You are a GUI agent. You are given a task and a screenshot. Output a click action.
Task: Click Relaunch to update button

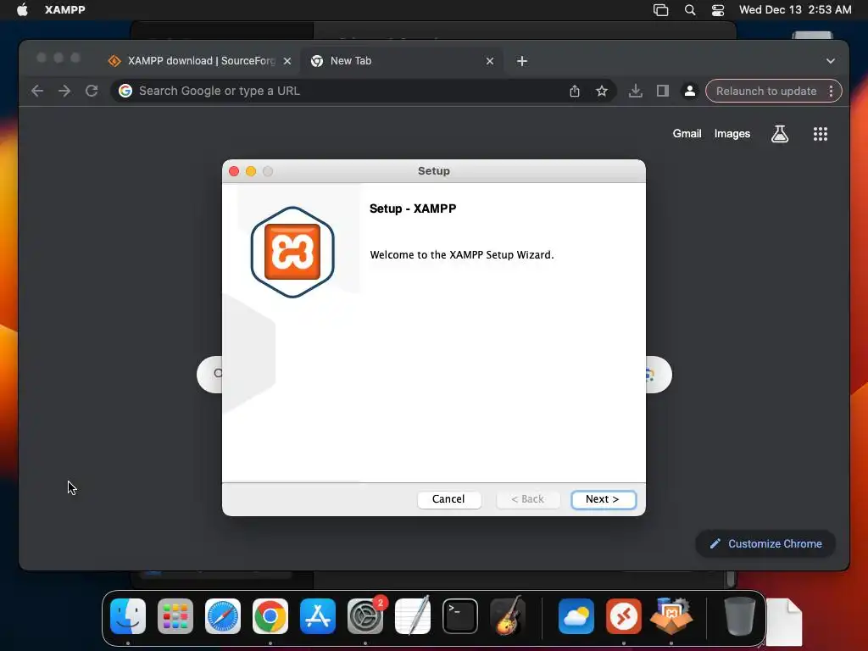tap(766, 91)
